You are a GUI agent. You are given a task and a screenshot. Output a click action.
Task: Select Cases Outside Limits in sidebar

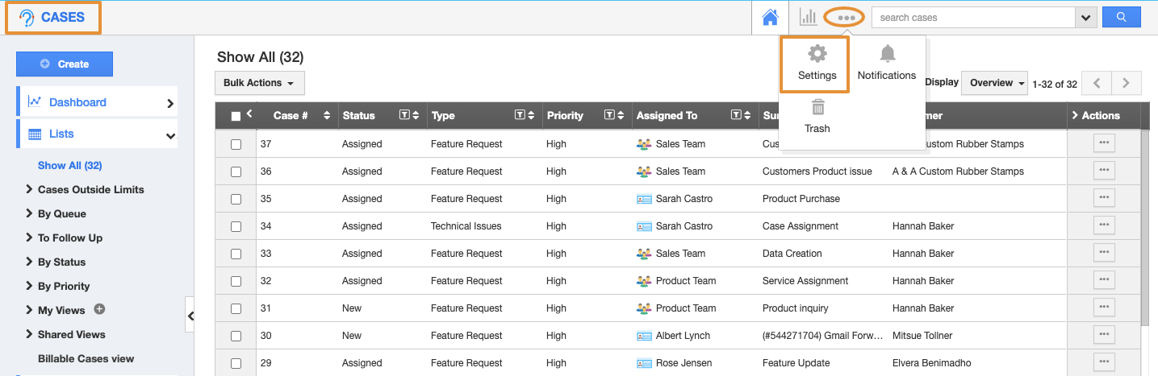(x=90, y=189)
